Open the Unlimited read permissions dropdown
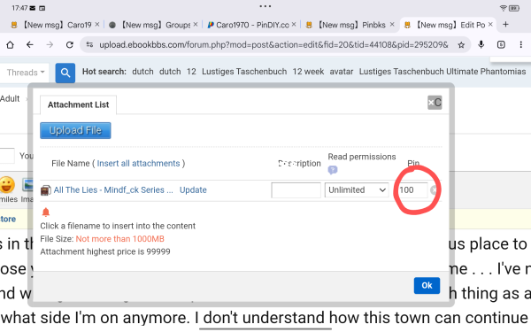The width and height of the screenshot is (531, 332). click(357, 190)
